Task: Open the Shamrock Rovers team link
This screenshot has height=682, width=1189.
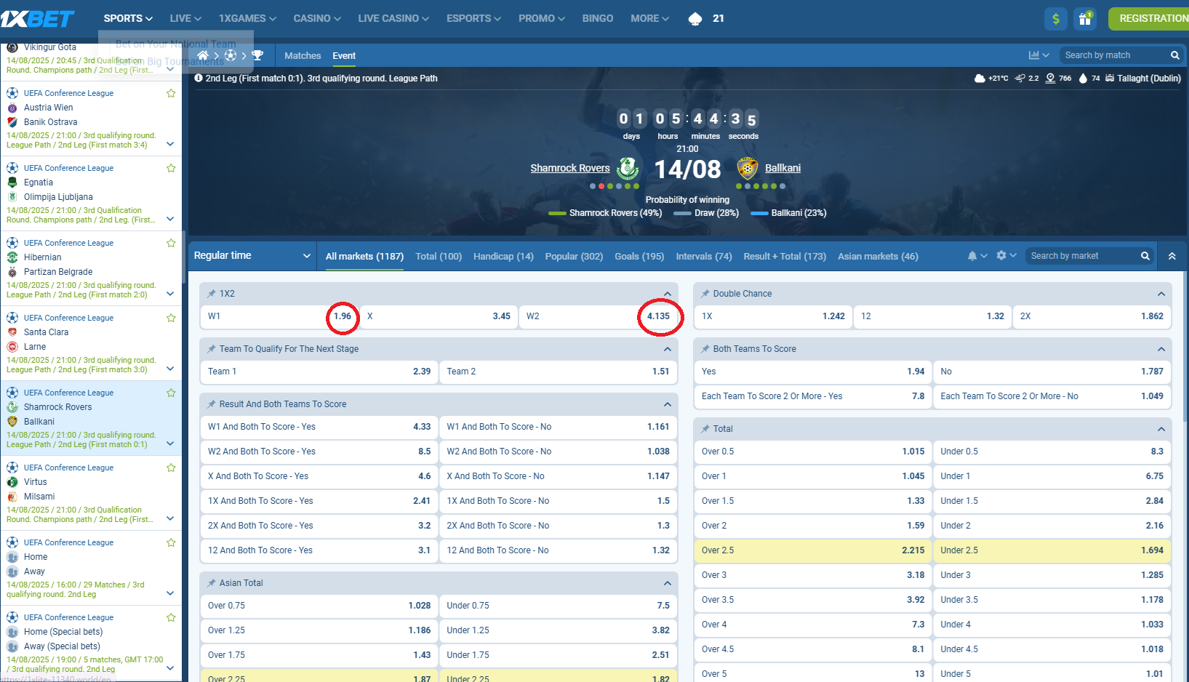Action: point(570,168)
